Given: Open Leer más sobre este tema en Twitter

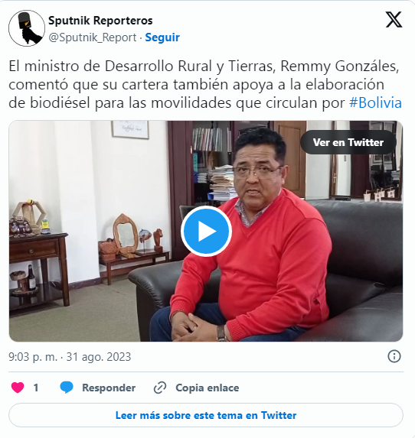Looking at the screenshot, I should pos(206,415).
